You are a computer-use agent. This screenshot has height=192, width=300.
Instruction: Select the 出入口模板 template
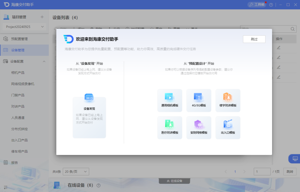(228, 128)
